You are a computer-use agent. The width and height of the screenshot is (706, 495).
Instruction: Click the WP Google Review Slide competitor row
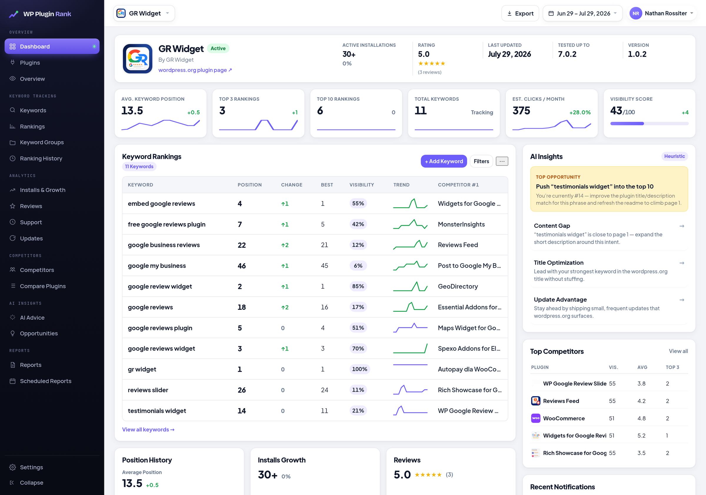click(609, 383)
